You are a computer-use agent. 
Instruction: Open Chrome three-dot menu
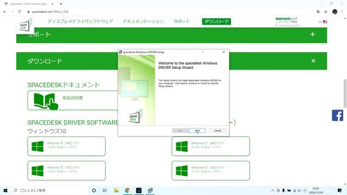pos(342,12)
